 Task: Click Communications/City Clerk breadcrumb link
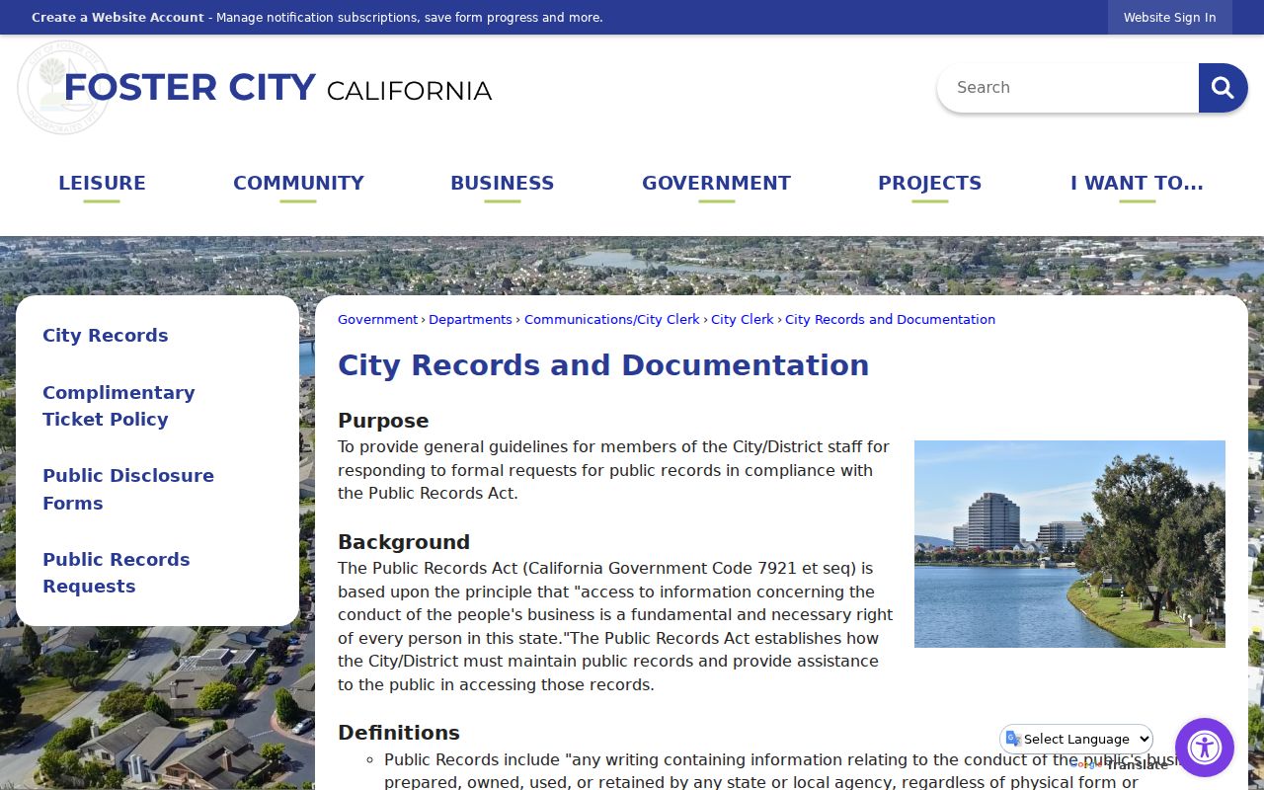611,320
